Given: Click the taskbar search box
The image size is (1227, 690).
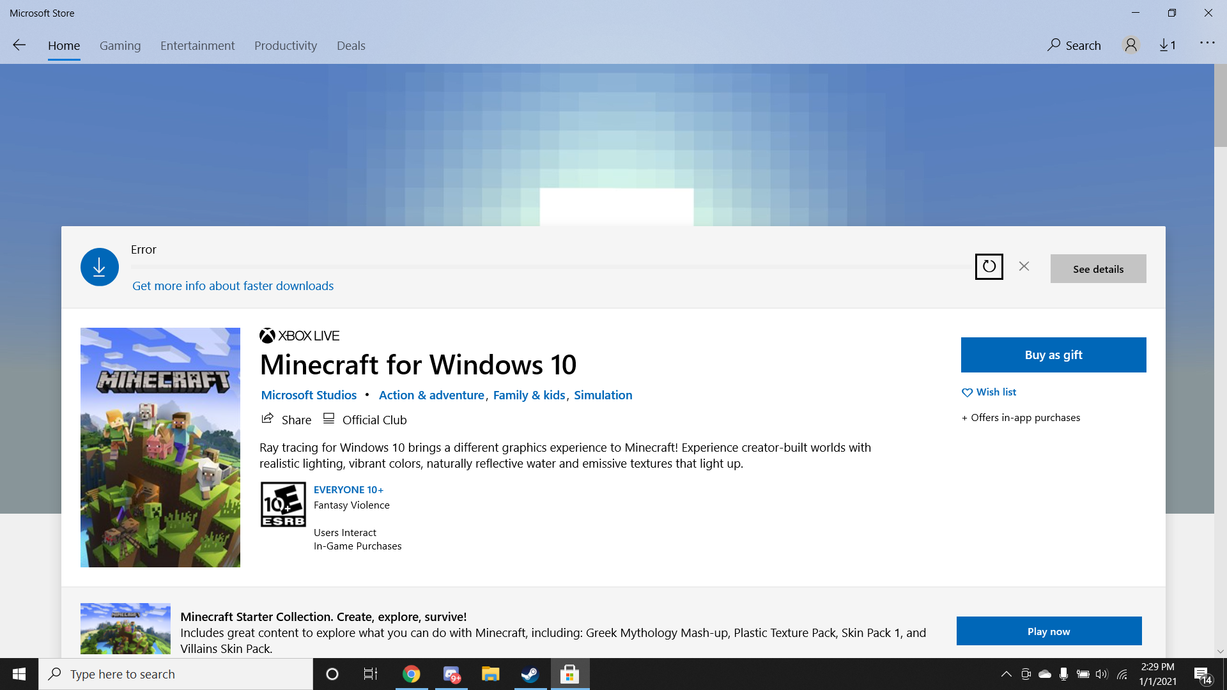Looking at the screenshot, I should click(x=176, y=674).
